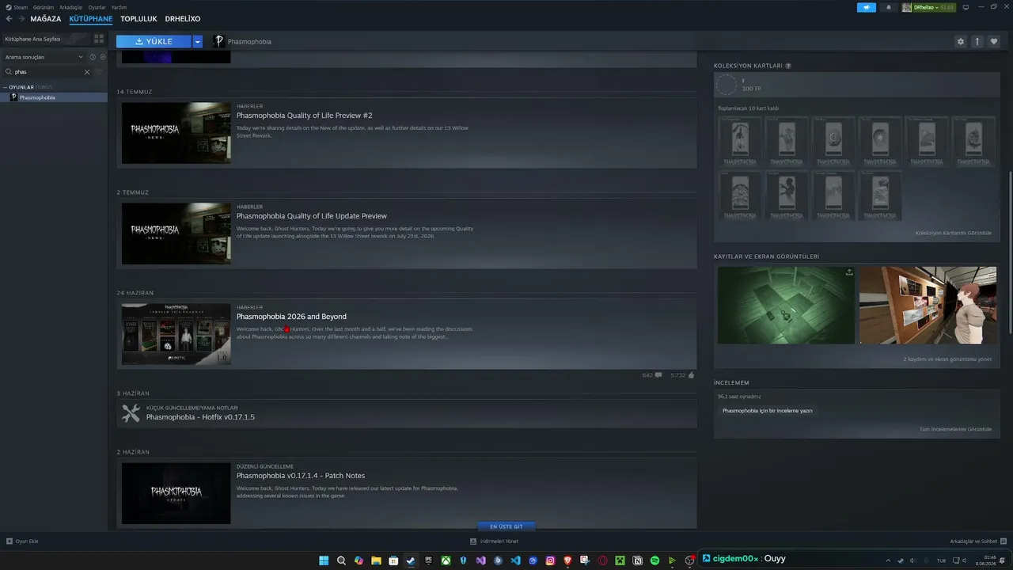
Task: Open Instagram from the taskbar
Action: pyautogui.click(x=550, y=560)
